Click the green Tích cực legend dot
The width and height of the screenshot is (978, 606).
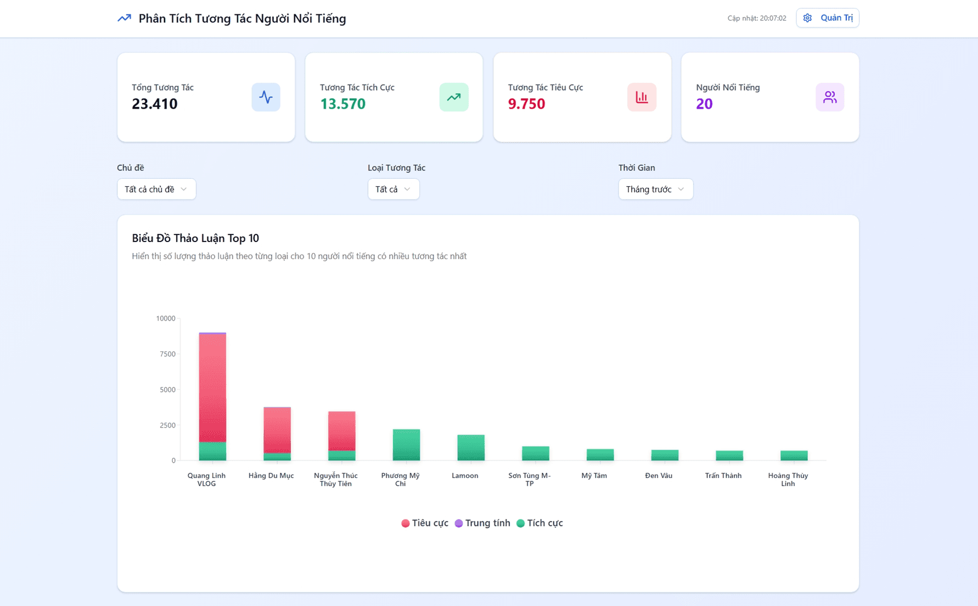coord(520,523)
